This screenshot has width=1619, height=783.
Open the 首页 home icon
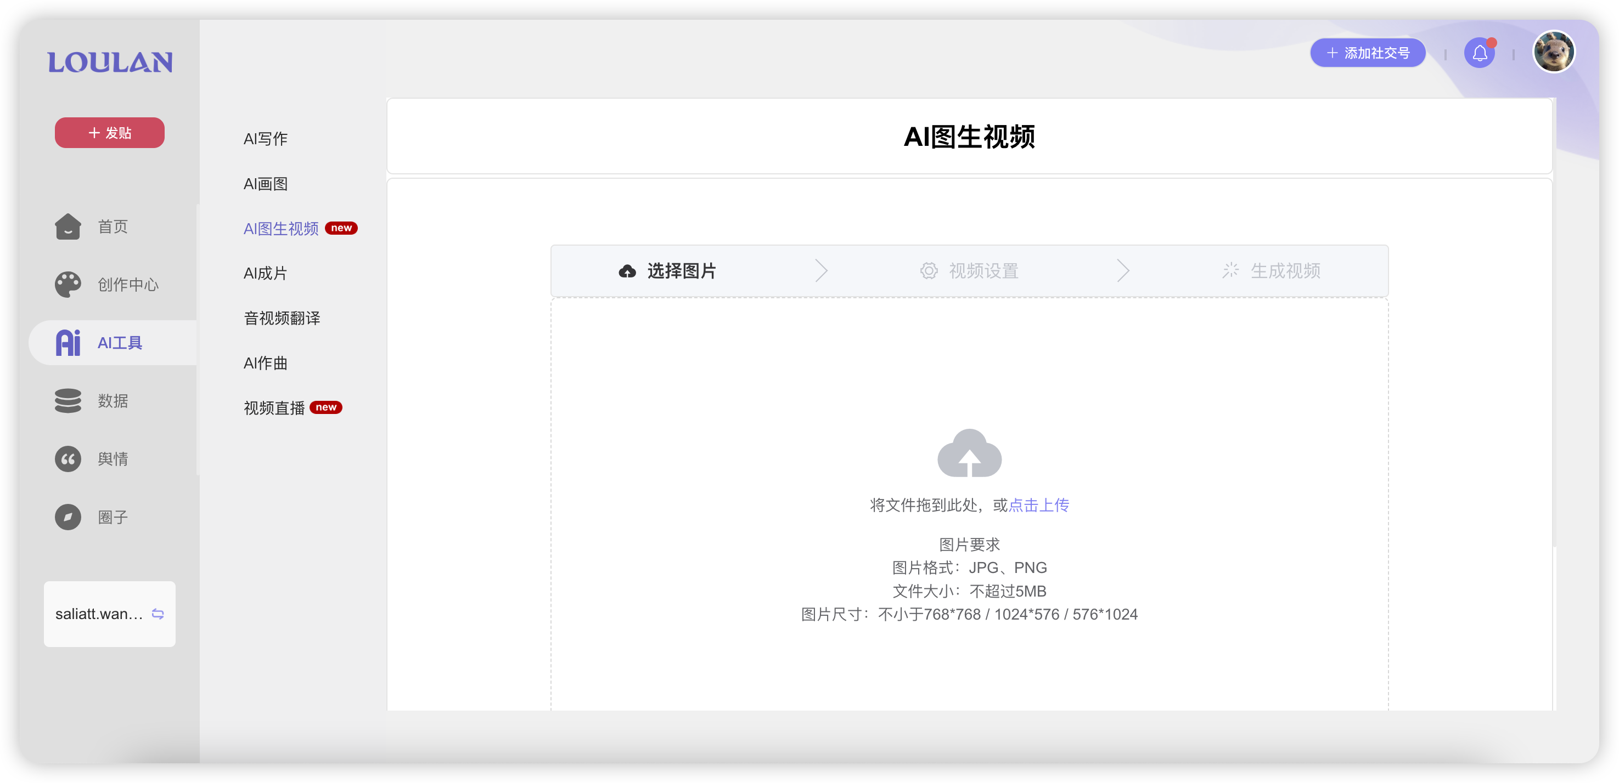click(68, 226)
